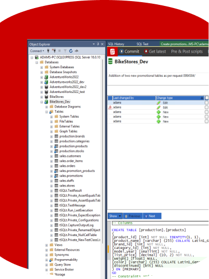Screen dimensions: 209x279
Task: Open the Pre & Post scripts tab
Action: pos(187,52)
